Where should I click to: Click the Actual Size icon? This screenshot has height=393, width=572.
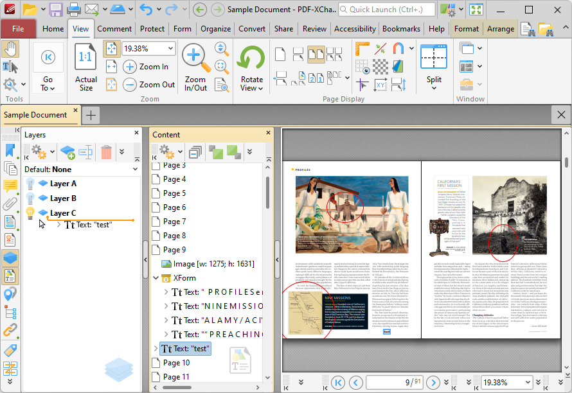click(x=85, y=57)
